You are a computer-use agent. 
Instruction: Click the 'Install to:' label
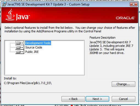click(x=10, y=78)
